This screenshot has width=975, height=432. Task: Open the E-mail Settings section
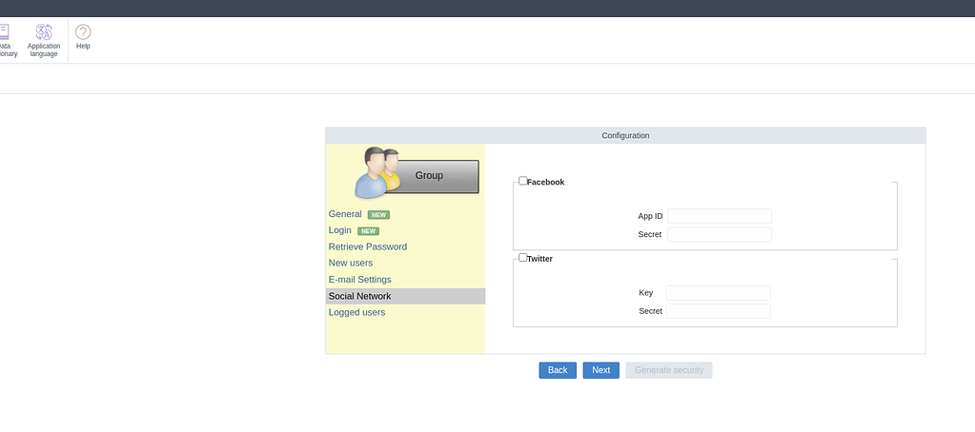pos(360,280)
